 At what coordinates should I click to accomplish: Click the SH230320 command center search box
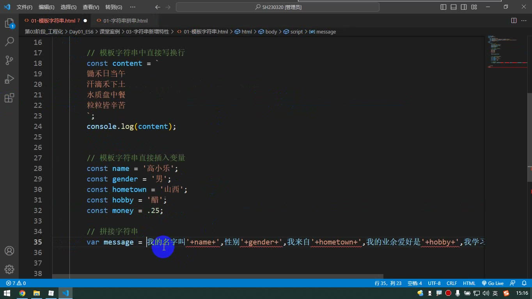(278, 7)
